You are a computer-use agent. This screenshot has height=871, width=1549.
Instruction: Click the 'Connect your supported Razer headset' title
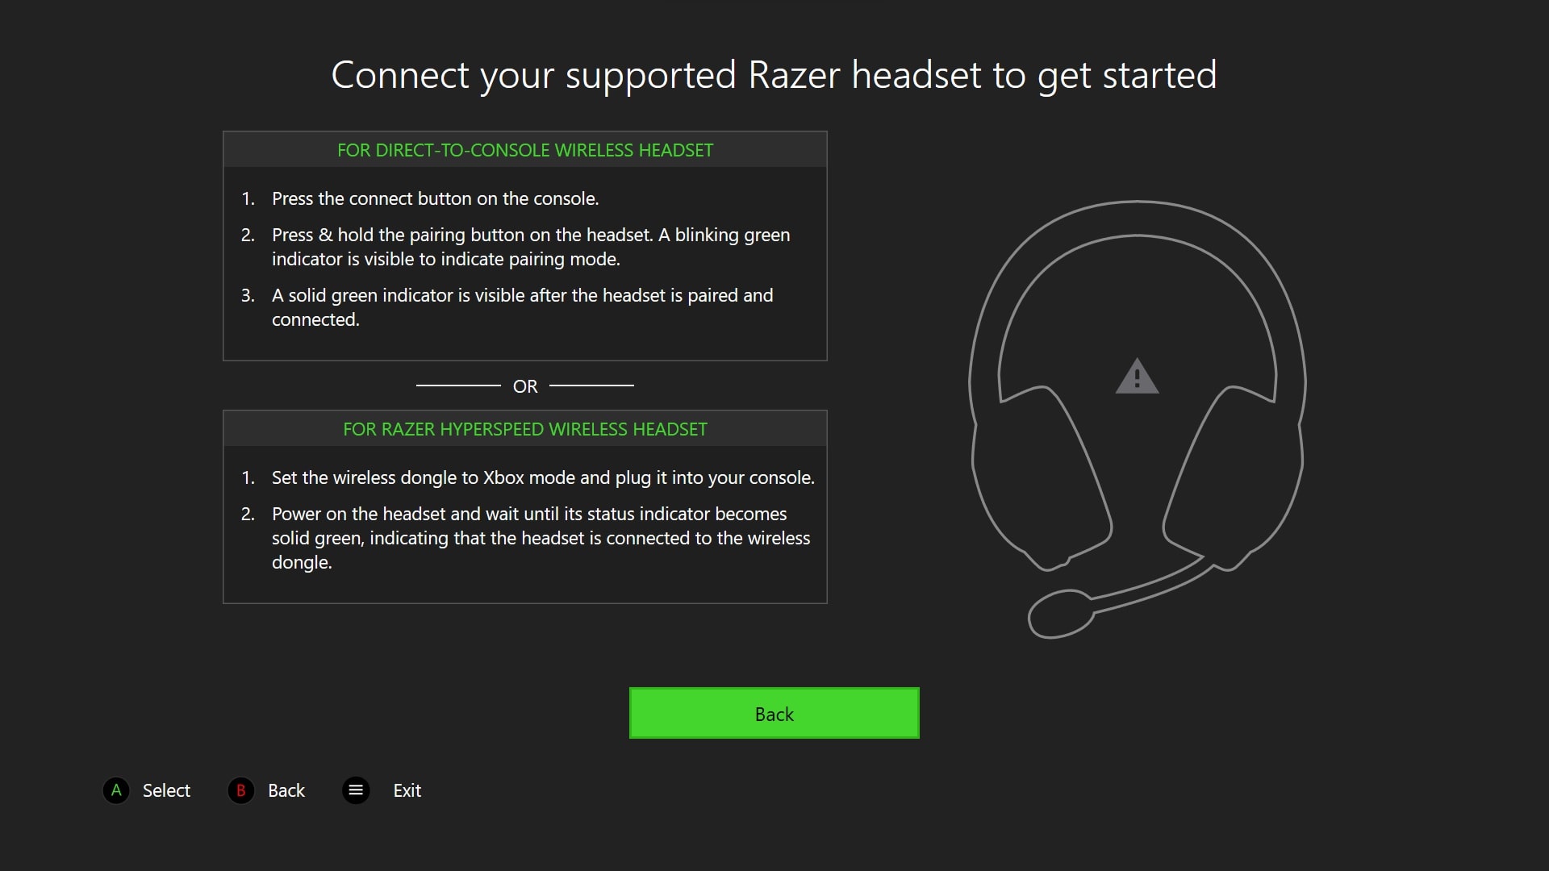(774, 76)
